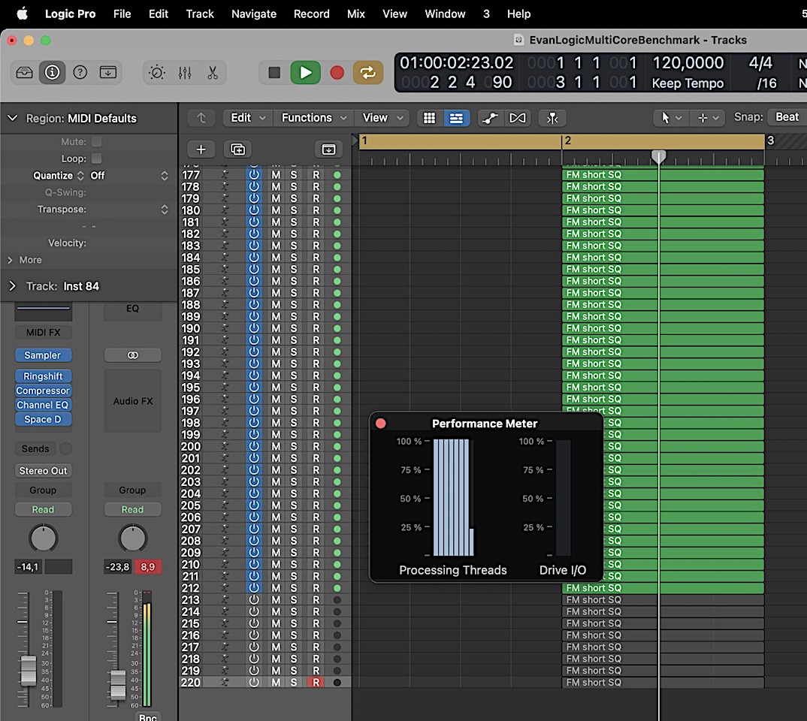This screenshot has width=807, height=721.
Task: Open the Logic Pro menu
Action: click(x=71, y=14)
